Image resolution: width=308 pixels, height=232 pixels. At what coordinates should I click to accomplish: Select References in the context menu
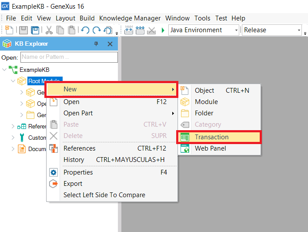point(112,148)
